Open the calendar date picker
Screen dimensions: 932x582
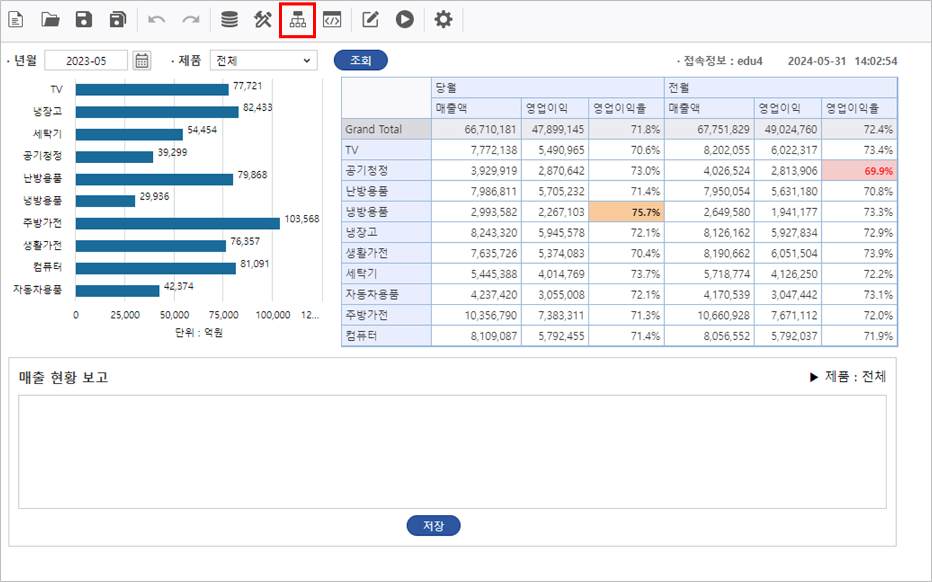pyautogui.click(x=142, y=60)
